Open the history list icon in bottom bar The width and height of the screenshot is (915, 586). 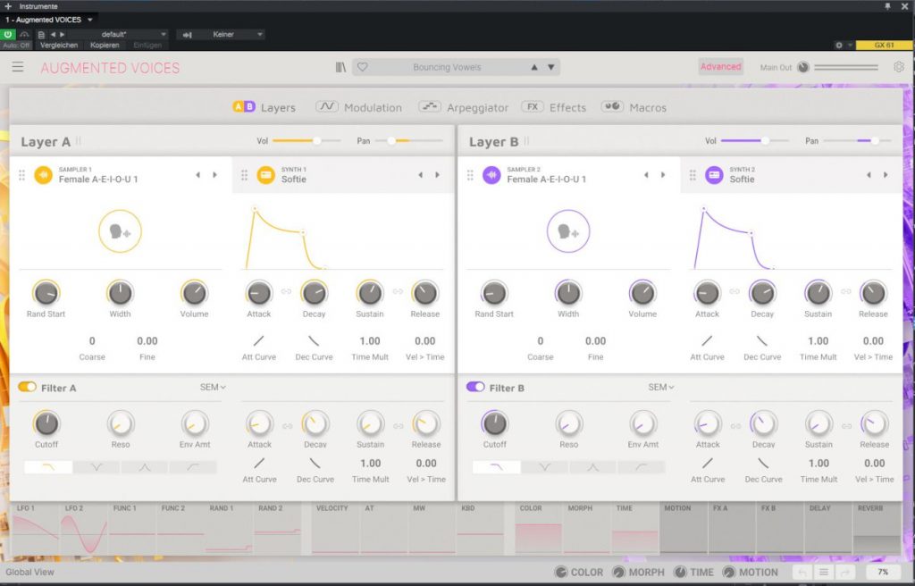(x=823, y=573)
